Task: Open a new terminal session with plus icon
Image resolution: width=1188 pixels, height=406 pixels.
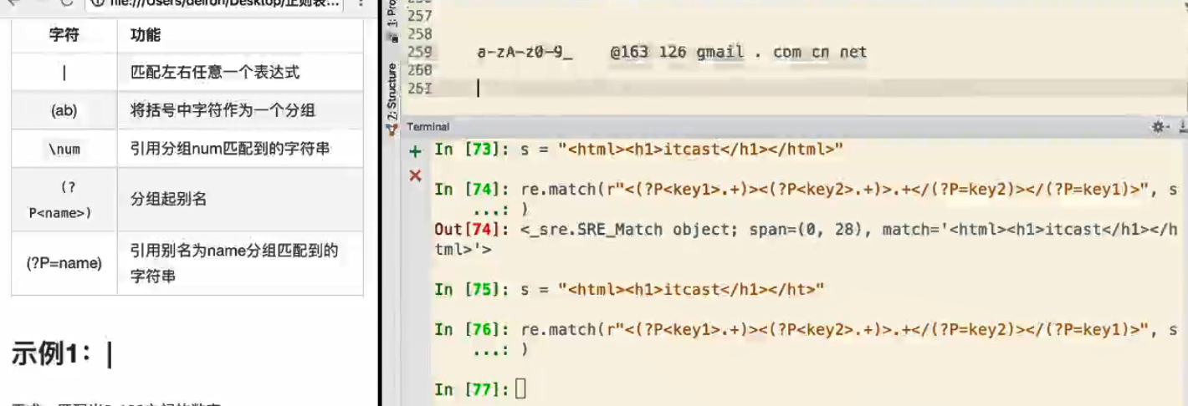Action: 415,152
